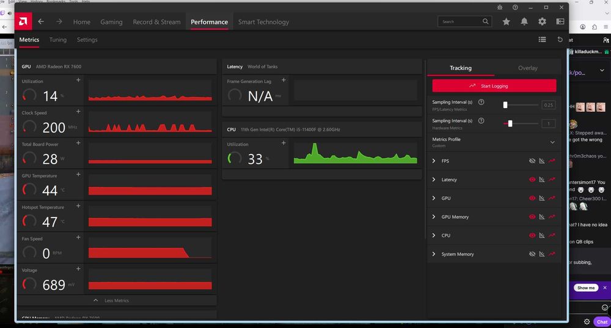The image size is (611, 328).
Task: Show the FPS metric using the eye icon
Action: (532, 161)
